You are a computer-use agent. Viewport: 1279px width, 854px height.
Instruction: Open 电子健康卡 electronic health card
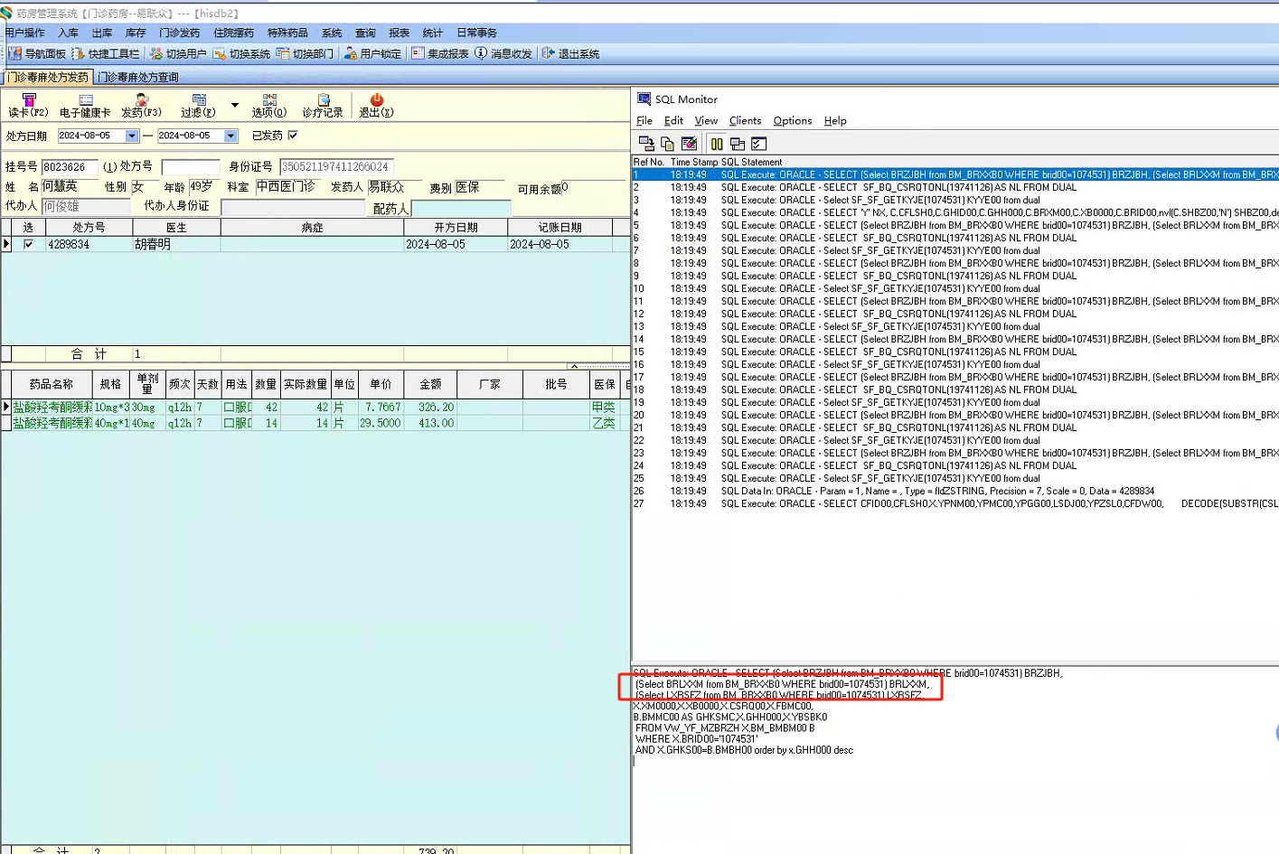tap(85, 106)
